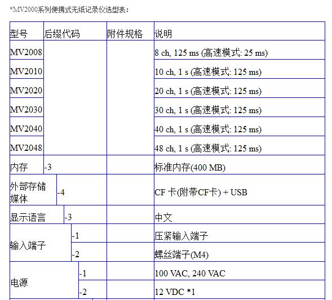Click the 电源 row label
Image resolution: width=332 pixels, height=300 pixels.
[x=44, y=280]
